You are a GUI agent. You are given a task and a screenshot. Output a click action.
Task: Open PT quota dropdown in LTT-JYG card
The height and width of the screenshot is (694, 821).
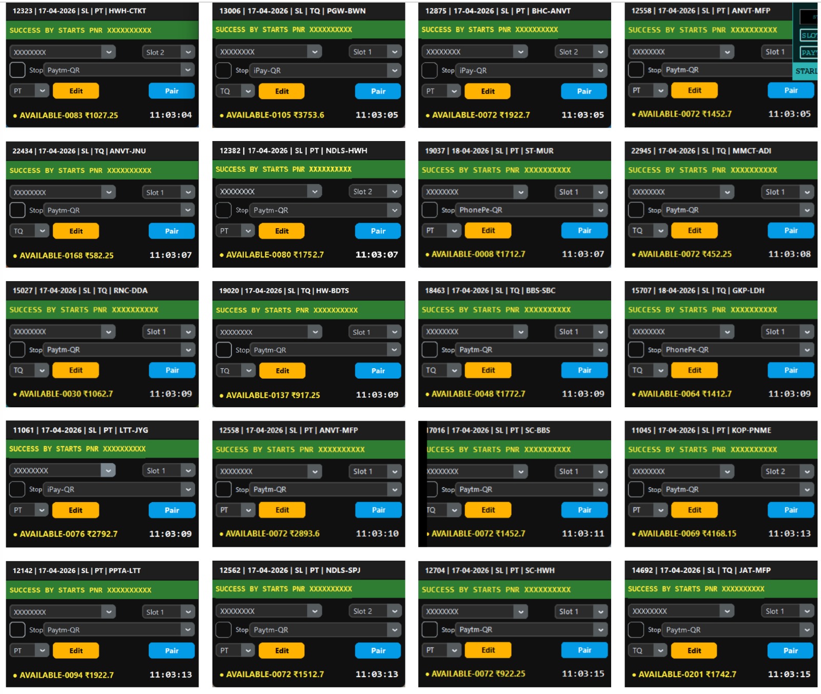point(29,510)
